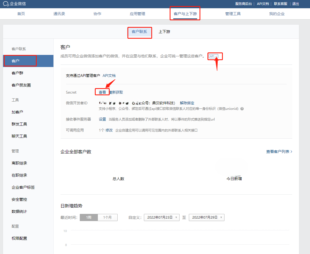The width and height of the screenshot is (310, 254).
Task: Click 修改 next to 可调用应用
Action: coord(109,130)
